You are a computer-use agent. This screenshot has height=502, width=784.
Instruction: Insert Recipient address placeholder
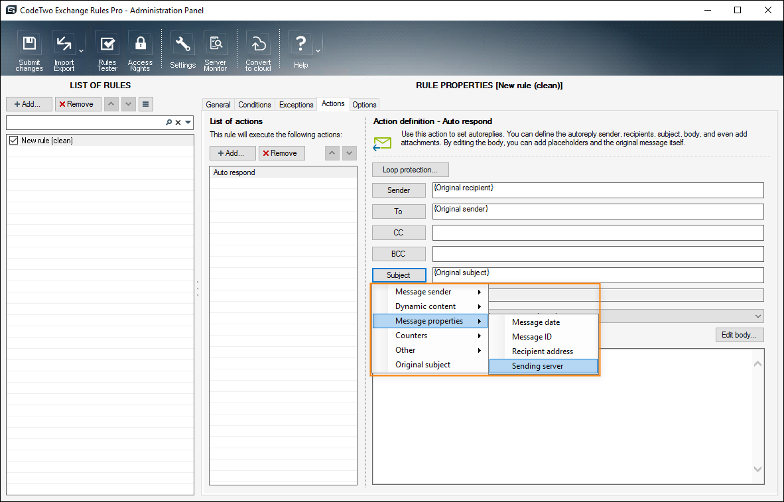click(543, 351)
